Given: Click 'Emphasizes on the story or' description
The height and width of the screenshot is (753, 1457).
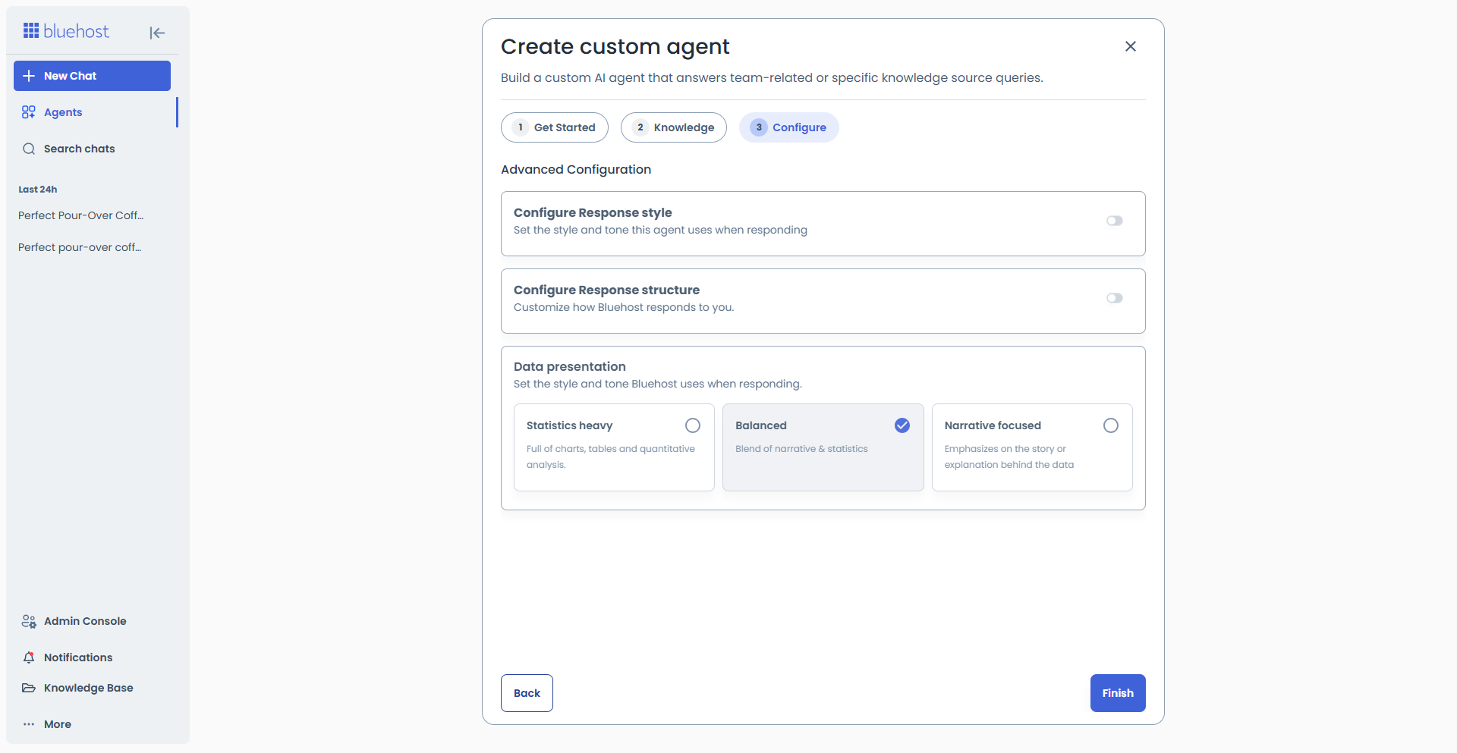Looking at the screenshot, I should click(x=1005, y=449).
